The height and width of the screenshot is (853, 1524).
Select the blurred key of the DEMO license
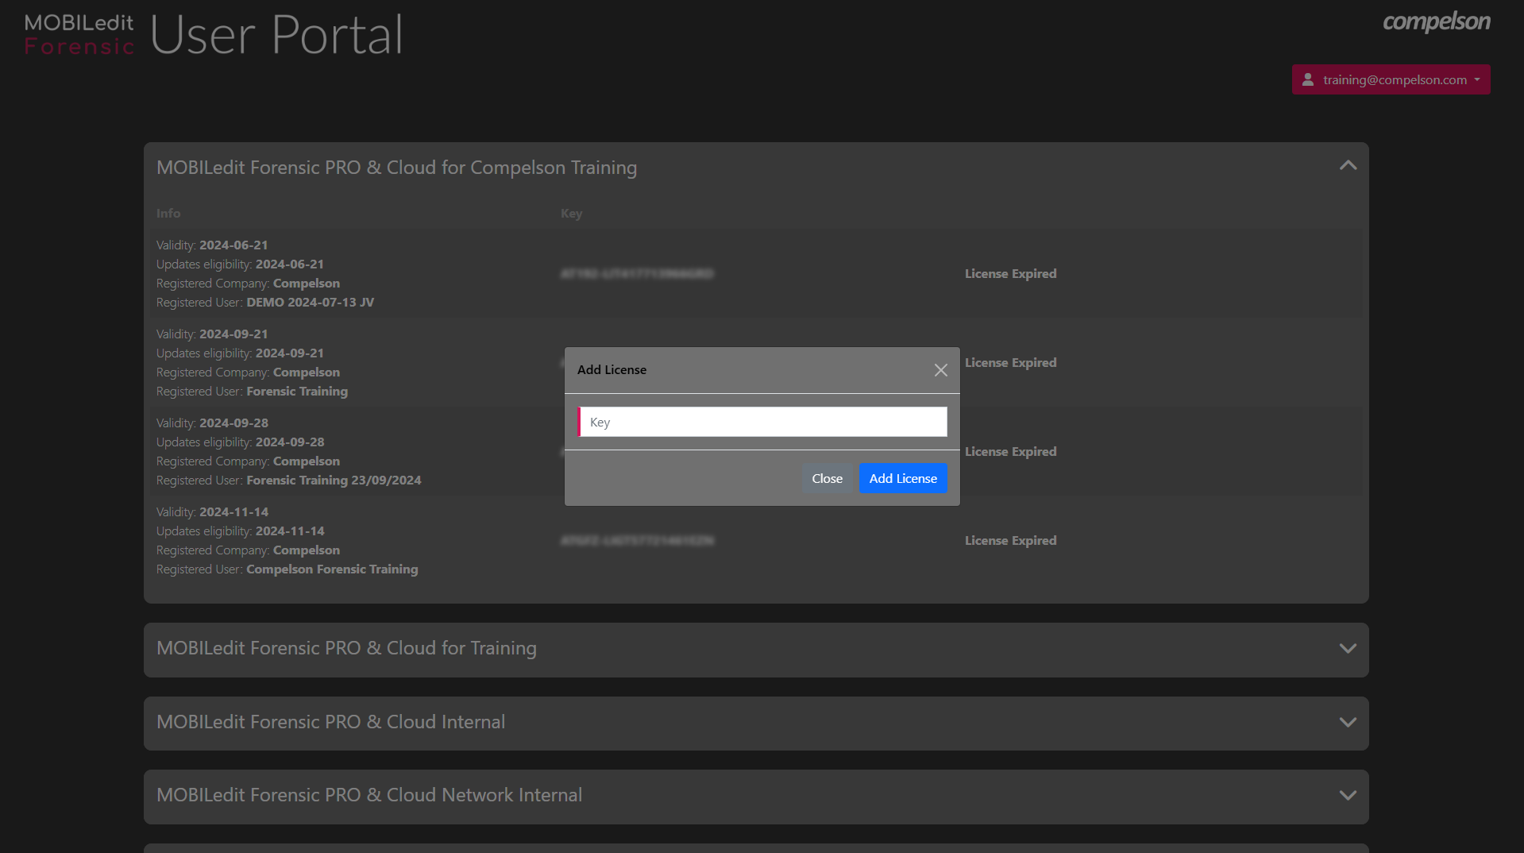point(636,274)
